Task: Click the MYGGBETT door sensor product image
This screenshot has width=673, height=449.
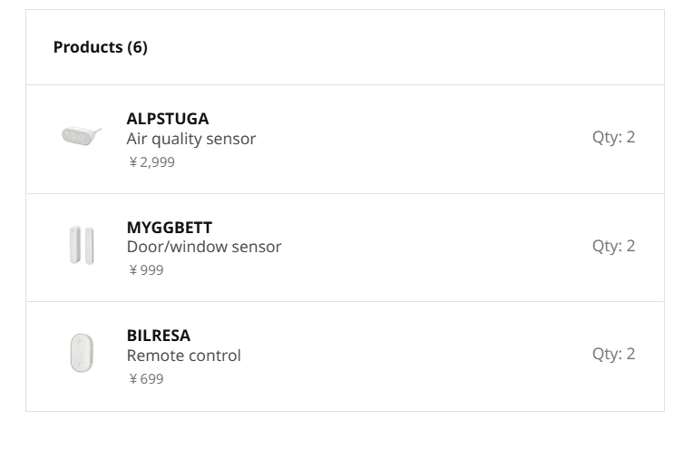Action: click(x=81, y=246)
